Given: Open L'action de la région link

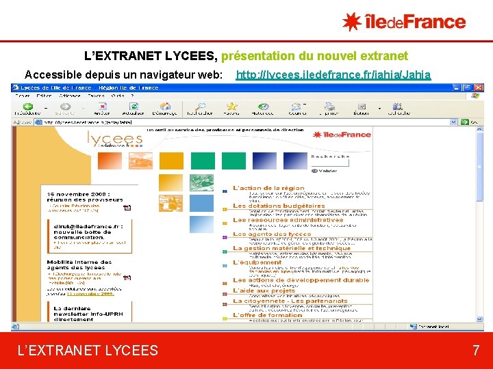Looking at the screenshot, I should (268, 188).
